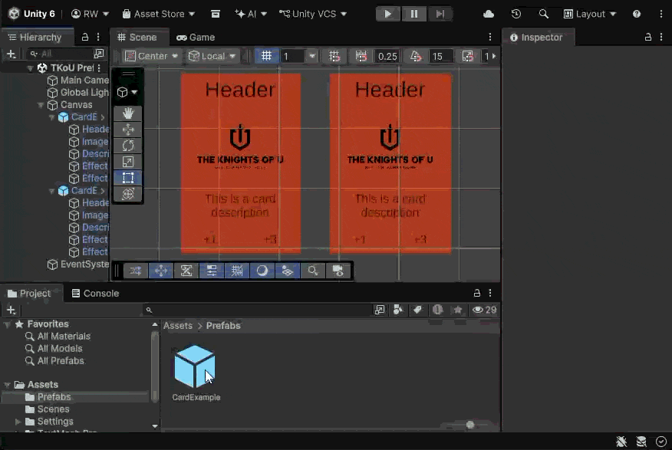Select the Hand view tool
Screen dimensions: 672x450
(127, 113)
